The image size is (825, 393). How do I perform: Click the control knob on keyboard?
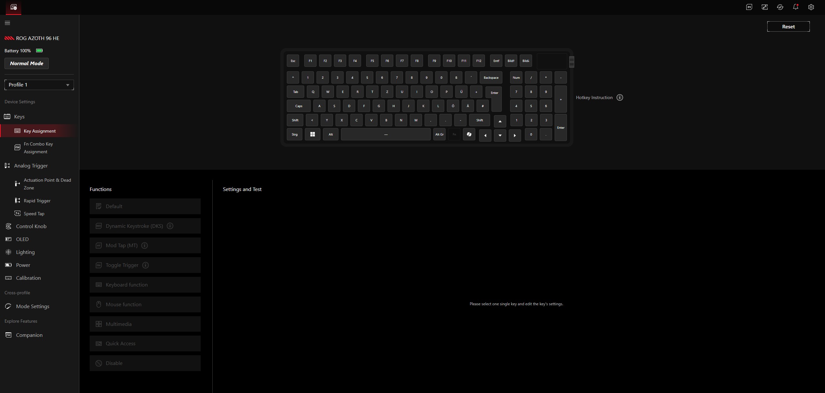571,61
